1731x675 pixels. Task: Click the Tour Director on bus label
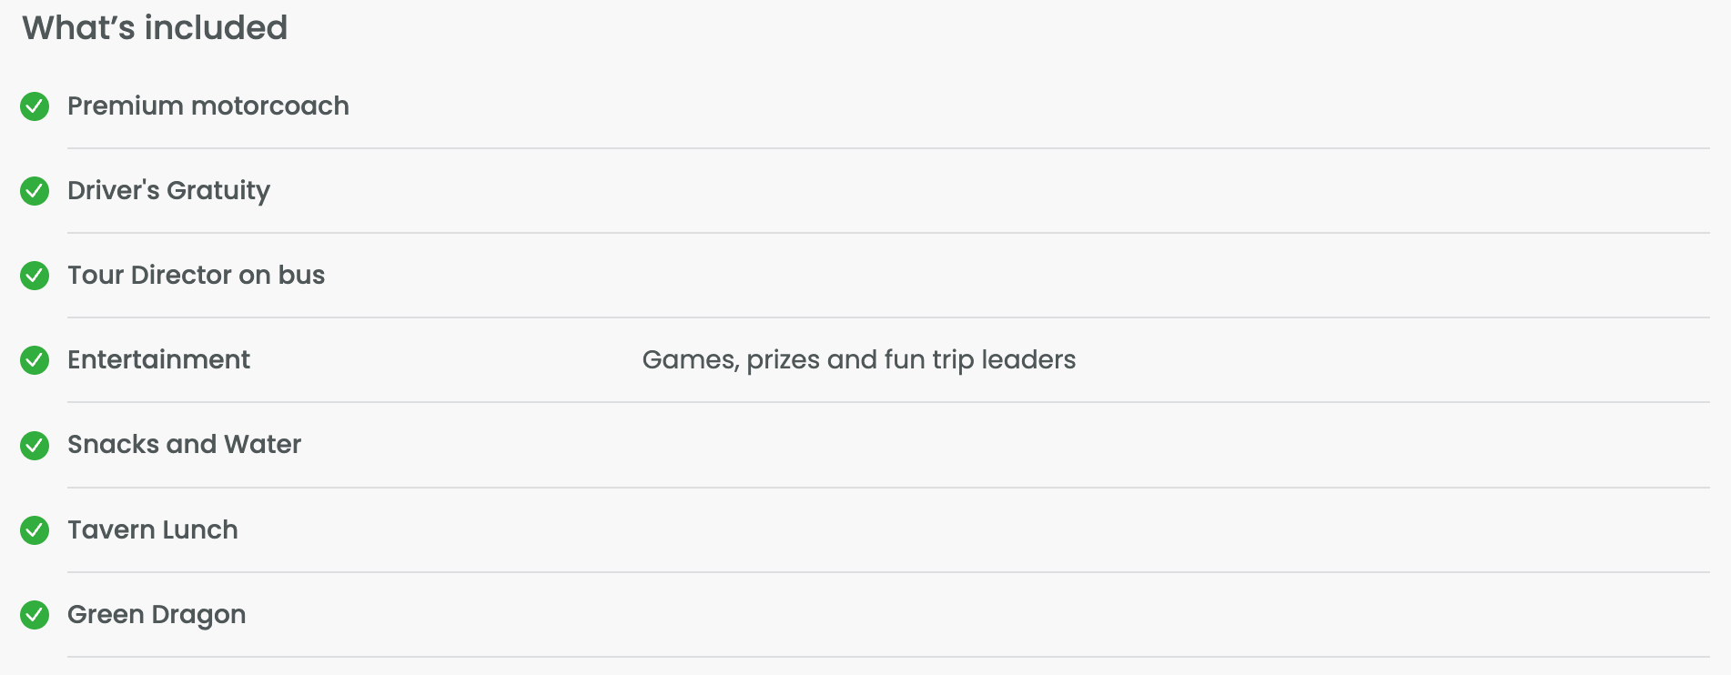point(197,276)
